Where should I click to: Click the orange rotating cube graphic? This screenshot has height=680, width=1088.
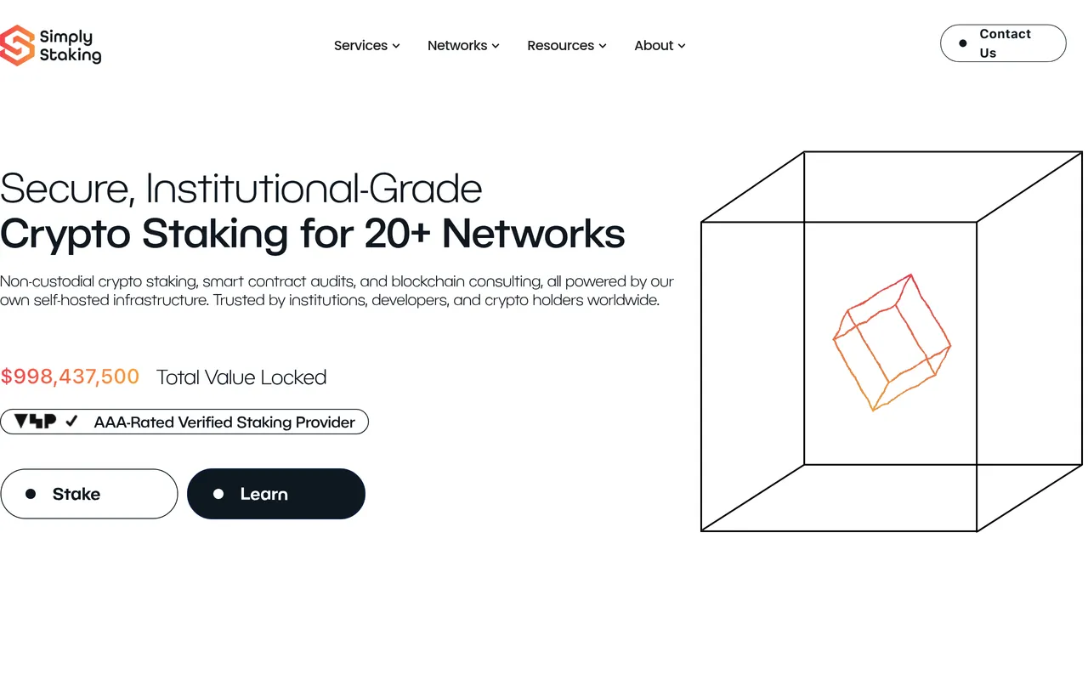pos(891,343)
